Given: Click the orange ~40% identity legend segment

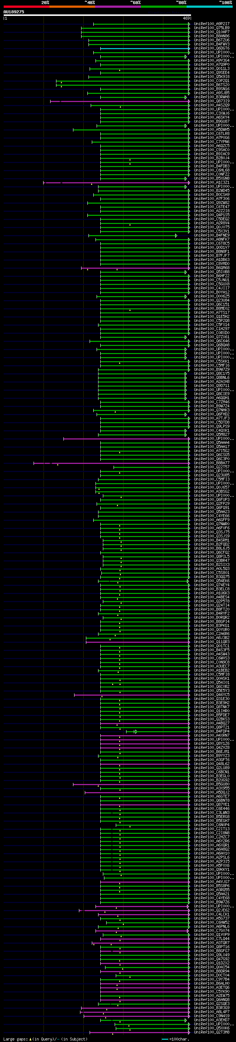Looking at the screenshot, I should pos(72,7).
